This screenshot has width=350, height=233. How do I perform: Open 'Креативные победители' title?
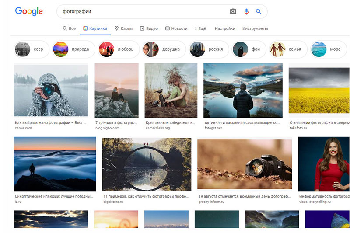170,123
